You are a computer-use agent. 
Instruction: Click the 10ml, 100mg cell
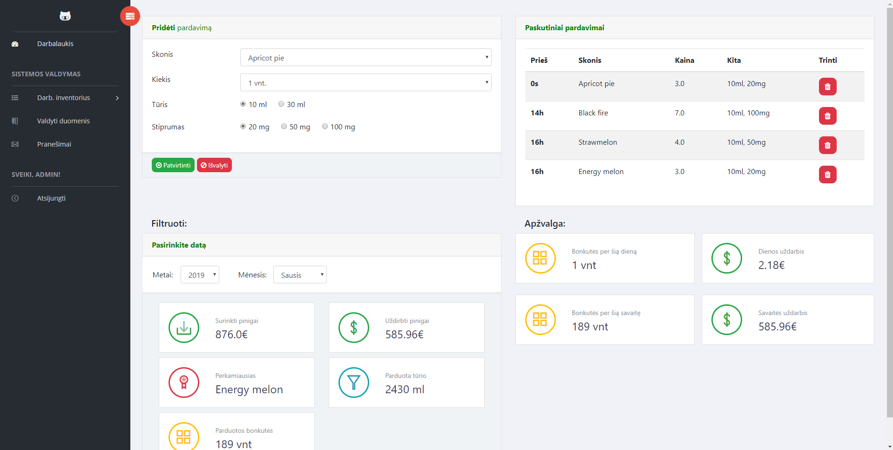[748, 113]
